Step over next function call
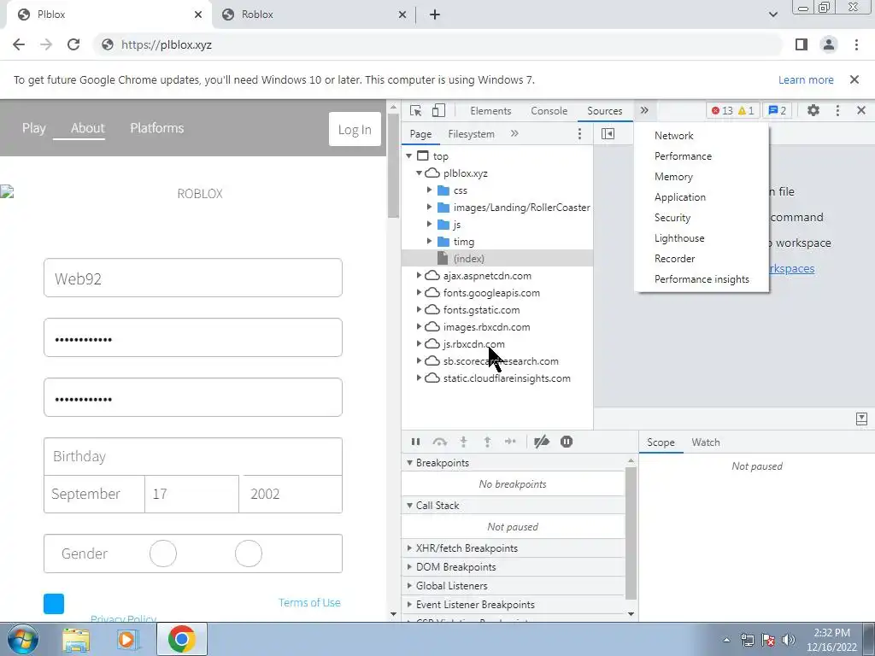 440,442
